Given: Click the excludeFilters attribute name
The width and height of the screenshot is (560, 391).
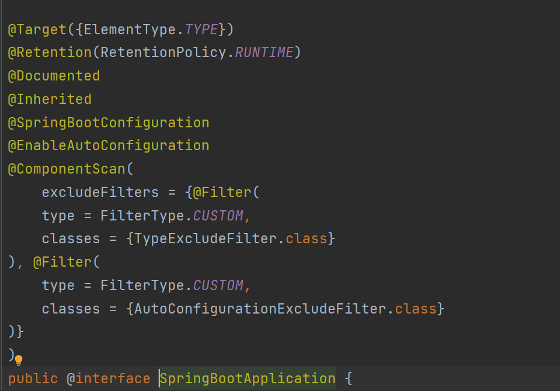Looking at the screenshot, I should click(x=100, y=192).
